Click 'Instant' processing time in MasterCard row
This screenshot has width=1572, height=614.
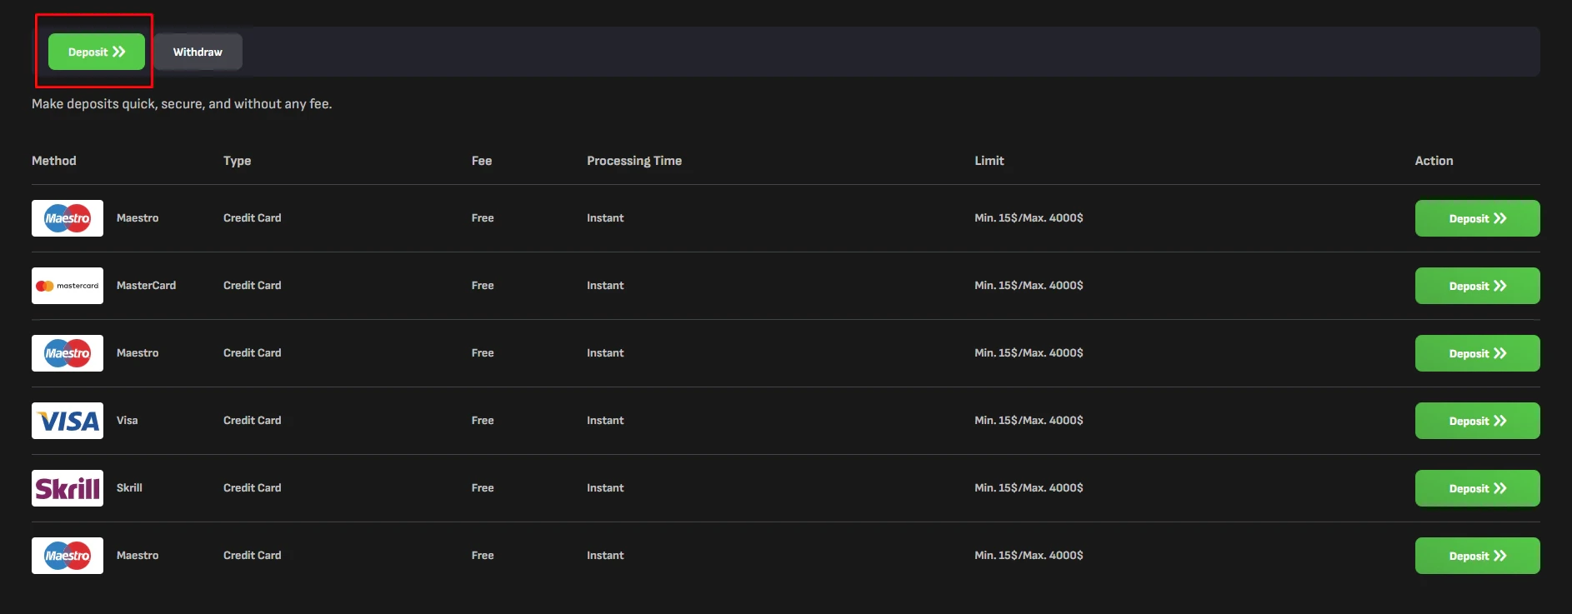coord(605,286)
